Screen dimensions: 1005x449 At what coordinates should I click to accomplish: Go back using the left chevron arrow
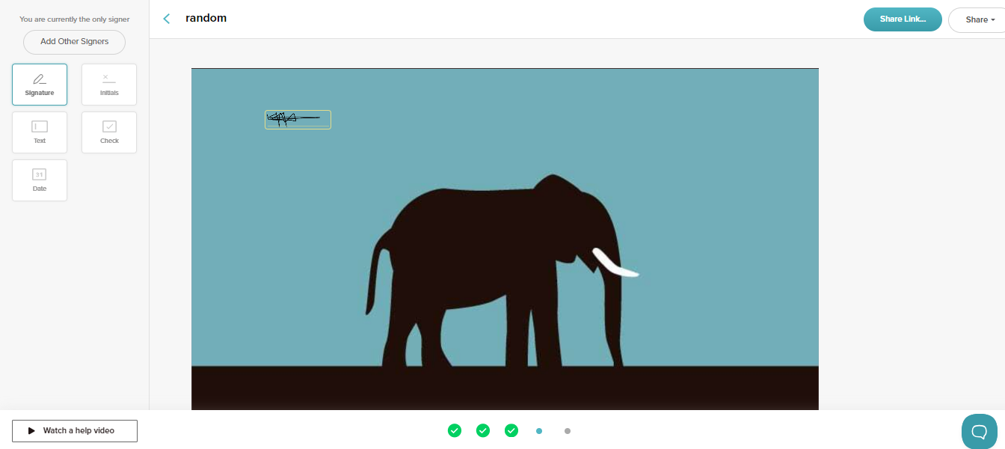pos(167,19)
